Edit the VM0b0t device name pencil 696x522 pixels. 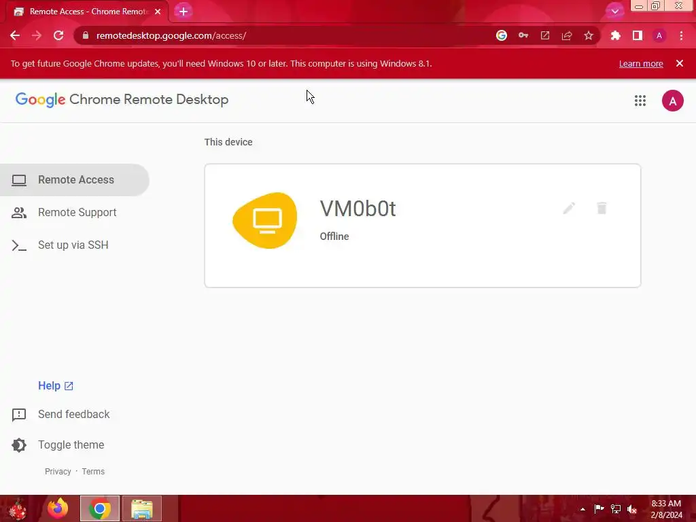(569, 208)
